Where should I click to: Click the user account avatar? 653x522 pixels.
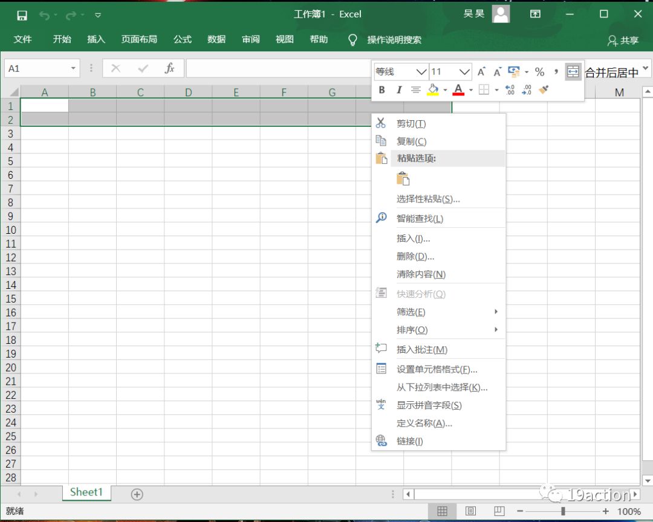click(x=501, y=14)
